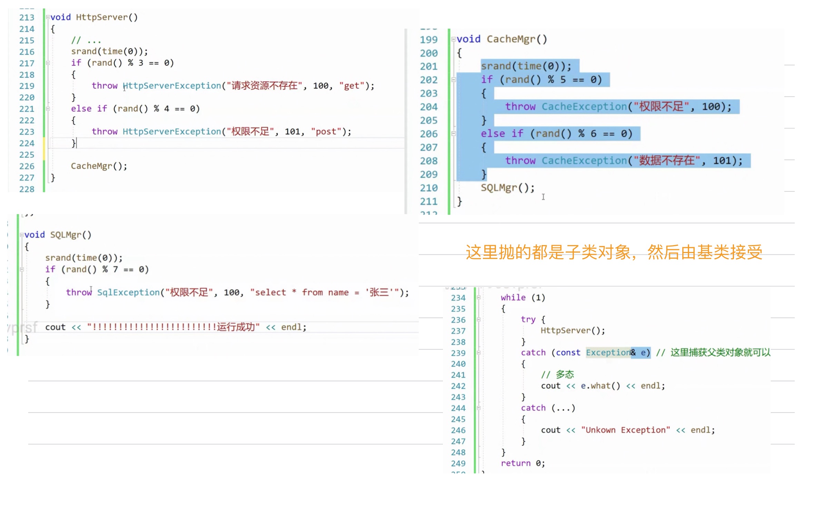Collapse the HttpServer function fold marker

point(48,17)
